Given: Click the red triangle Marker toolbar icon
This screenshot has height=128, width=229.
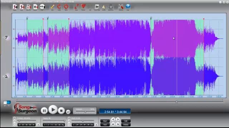Looking at the screenshot, I should (x=83, y=7).
